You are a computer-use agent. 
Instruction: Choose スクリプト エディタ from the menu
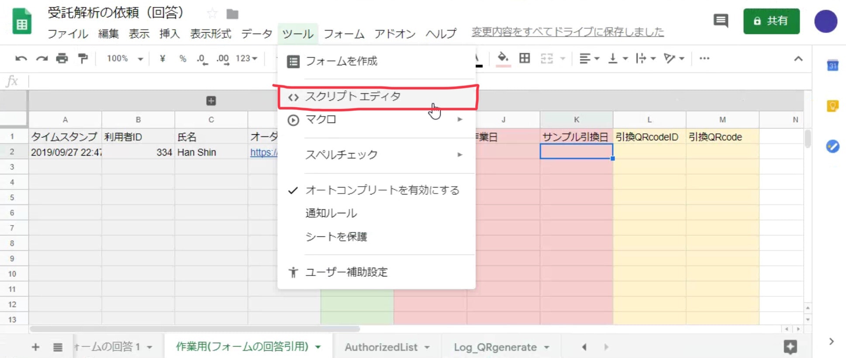376,96
